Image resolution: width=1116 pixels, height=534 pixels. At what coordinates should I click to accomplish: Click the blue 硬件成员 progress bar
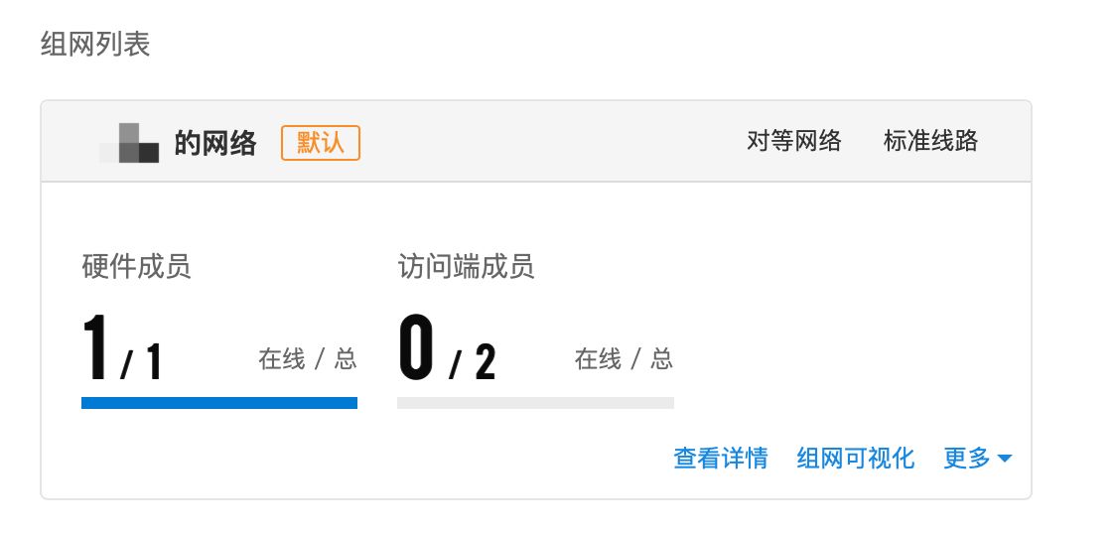click(x=219, y=403)
